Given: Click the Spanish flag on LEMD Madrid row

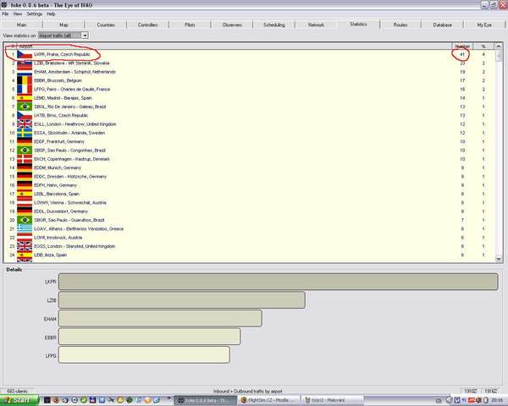Looking at the screenshot, I should pyautogui.click(x=25, y=98).
